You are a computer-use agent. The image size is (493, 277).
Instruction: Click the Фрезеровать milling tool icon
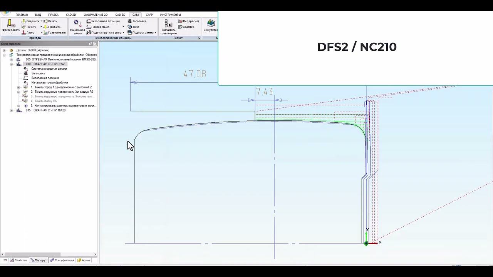[11, 23]
